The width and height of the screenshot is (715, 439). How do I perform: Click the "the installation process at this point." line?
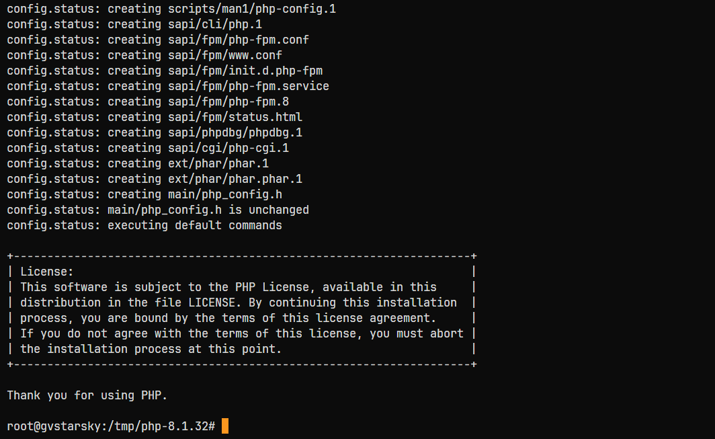tap(151, 349)
